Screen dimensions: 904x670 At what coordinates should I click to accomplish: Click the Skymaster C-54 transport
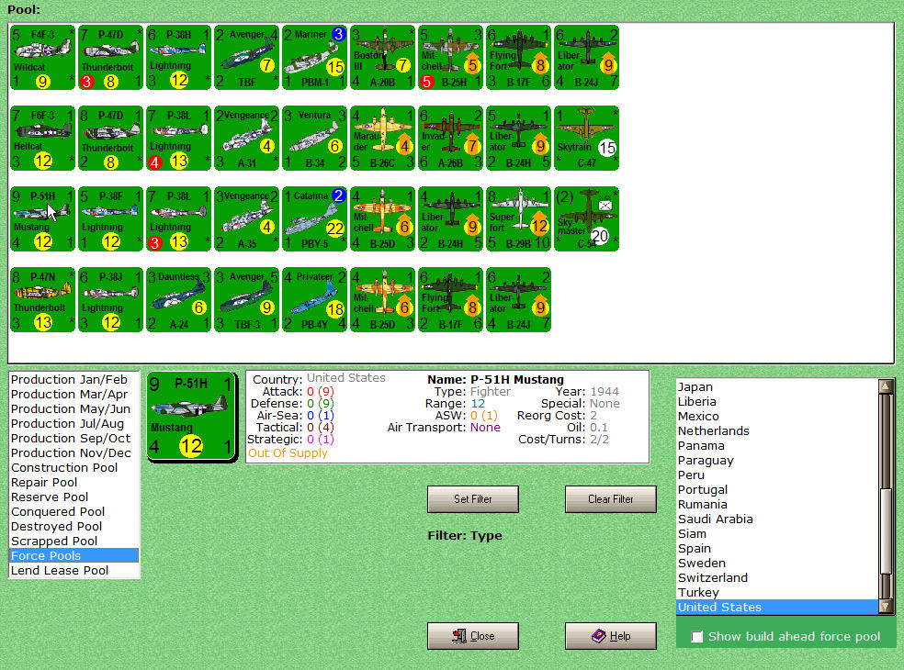pyautogui.click(x=587, y=219)
